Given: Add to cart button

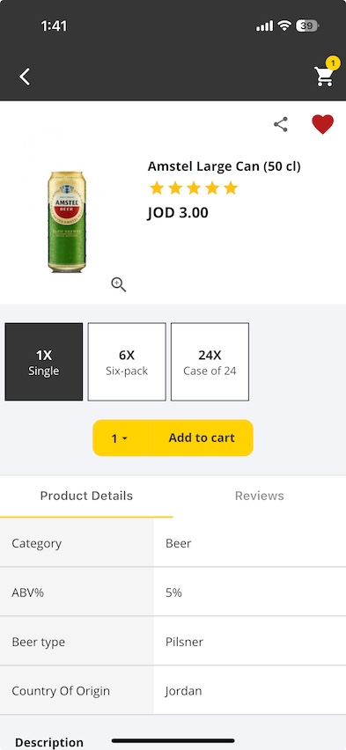Looking at the screenshot, I should (x=202, y=438).
